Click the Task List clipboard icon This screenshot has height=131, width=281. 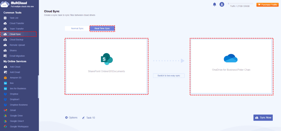5,18
